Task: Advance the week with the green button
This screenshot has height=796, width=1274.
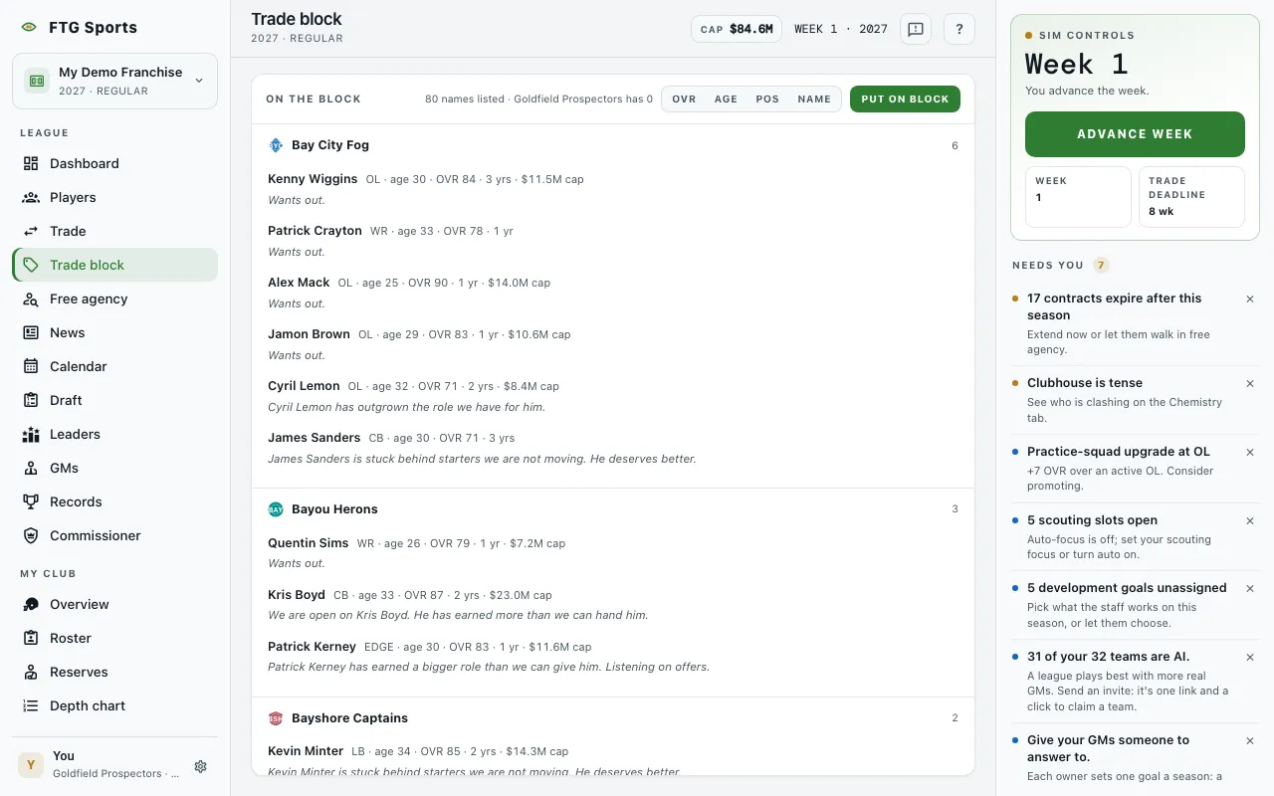Action: pyautogui.click(x=1135, y=134)
